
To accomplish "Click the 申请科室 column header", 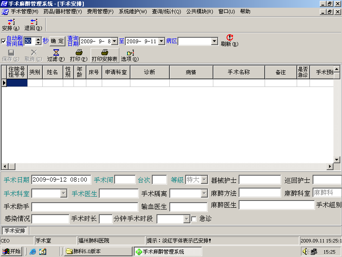I will coord(116,72).
